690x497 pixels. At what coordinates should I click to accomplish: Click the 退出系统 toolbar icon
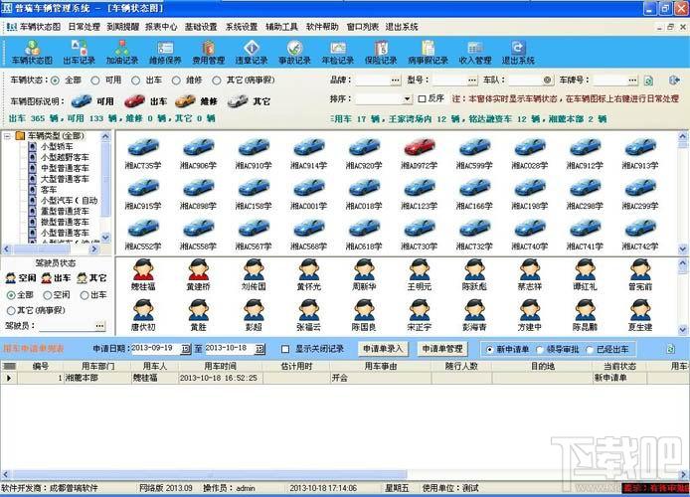tap(517, 53)
